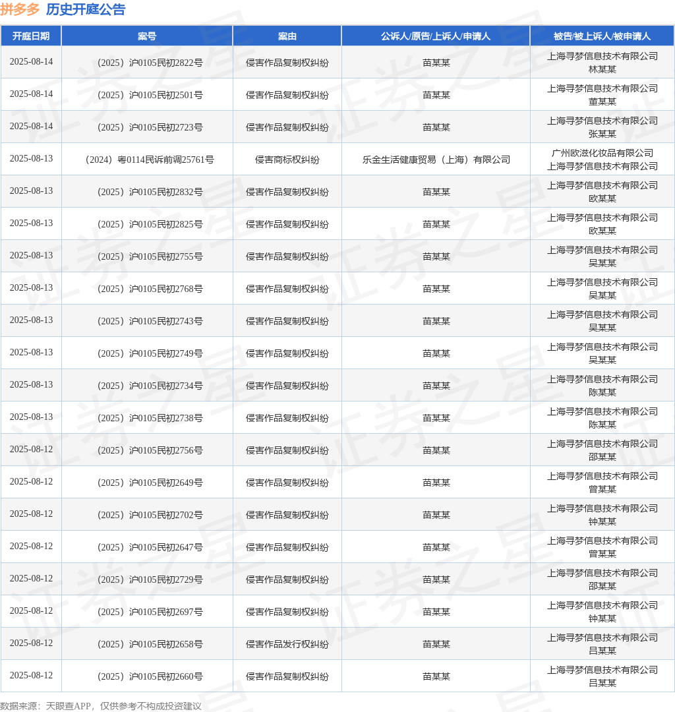The width and height of the screenshot is (675, 712).
Task: Click date 2025-08-14 in 2822号 row
Action: coord(31,61)
